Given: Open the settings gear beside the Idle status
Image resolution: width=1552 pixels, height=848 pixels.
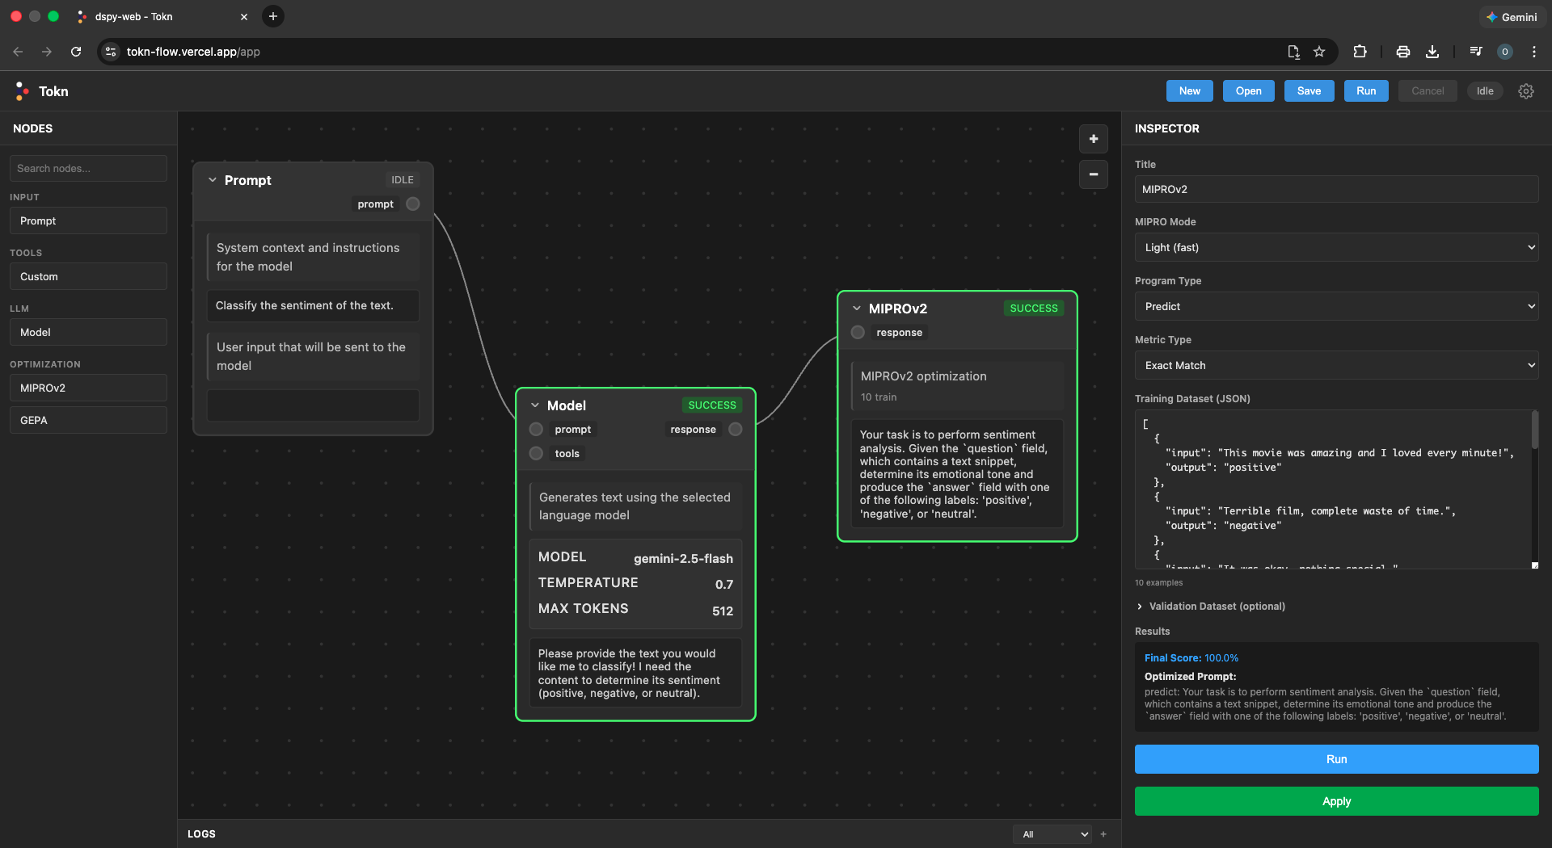Looking at the screenshot, I should click(x=1526, y=90).
